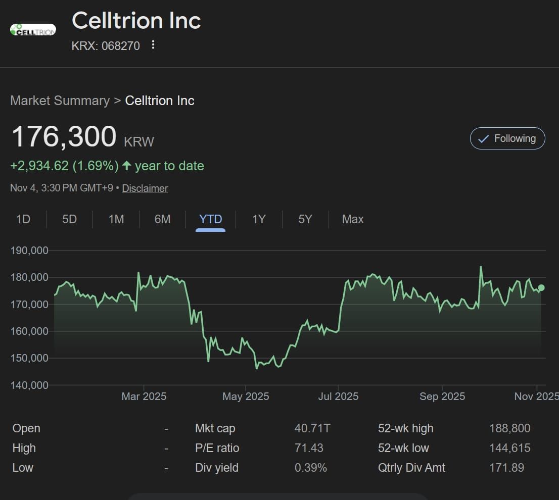
Task: Click the P/E ratio value 71.43
Action: click(x=310, y=448)
